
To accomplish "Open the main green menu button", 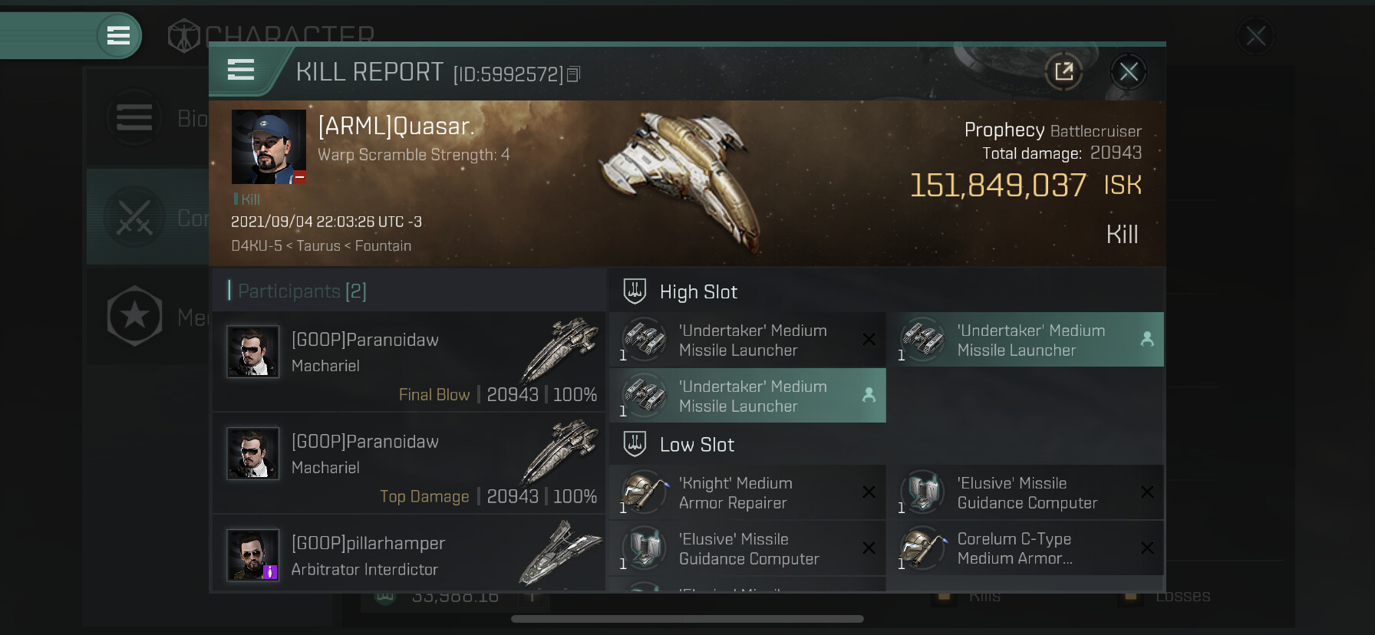I will [118, 35].
